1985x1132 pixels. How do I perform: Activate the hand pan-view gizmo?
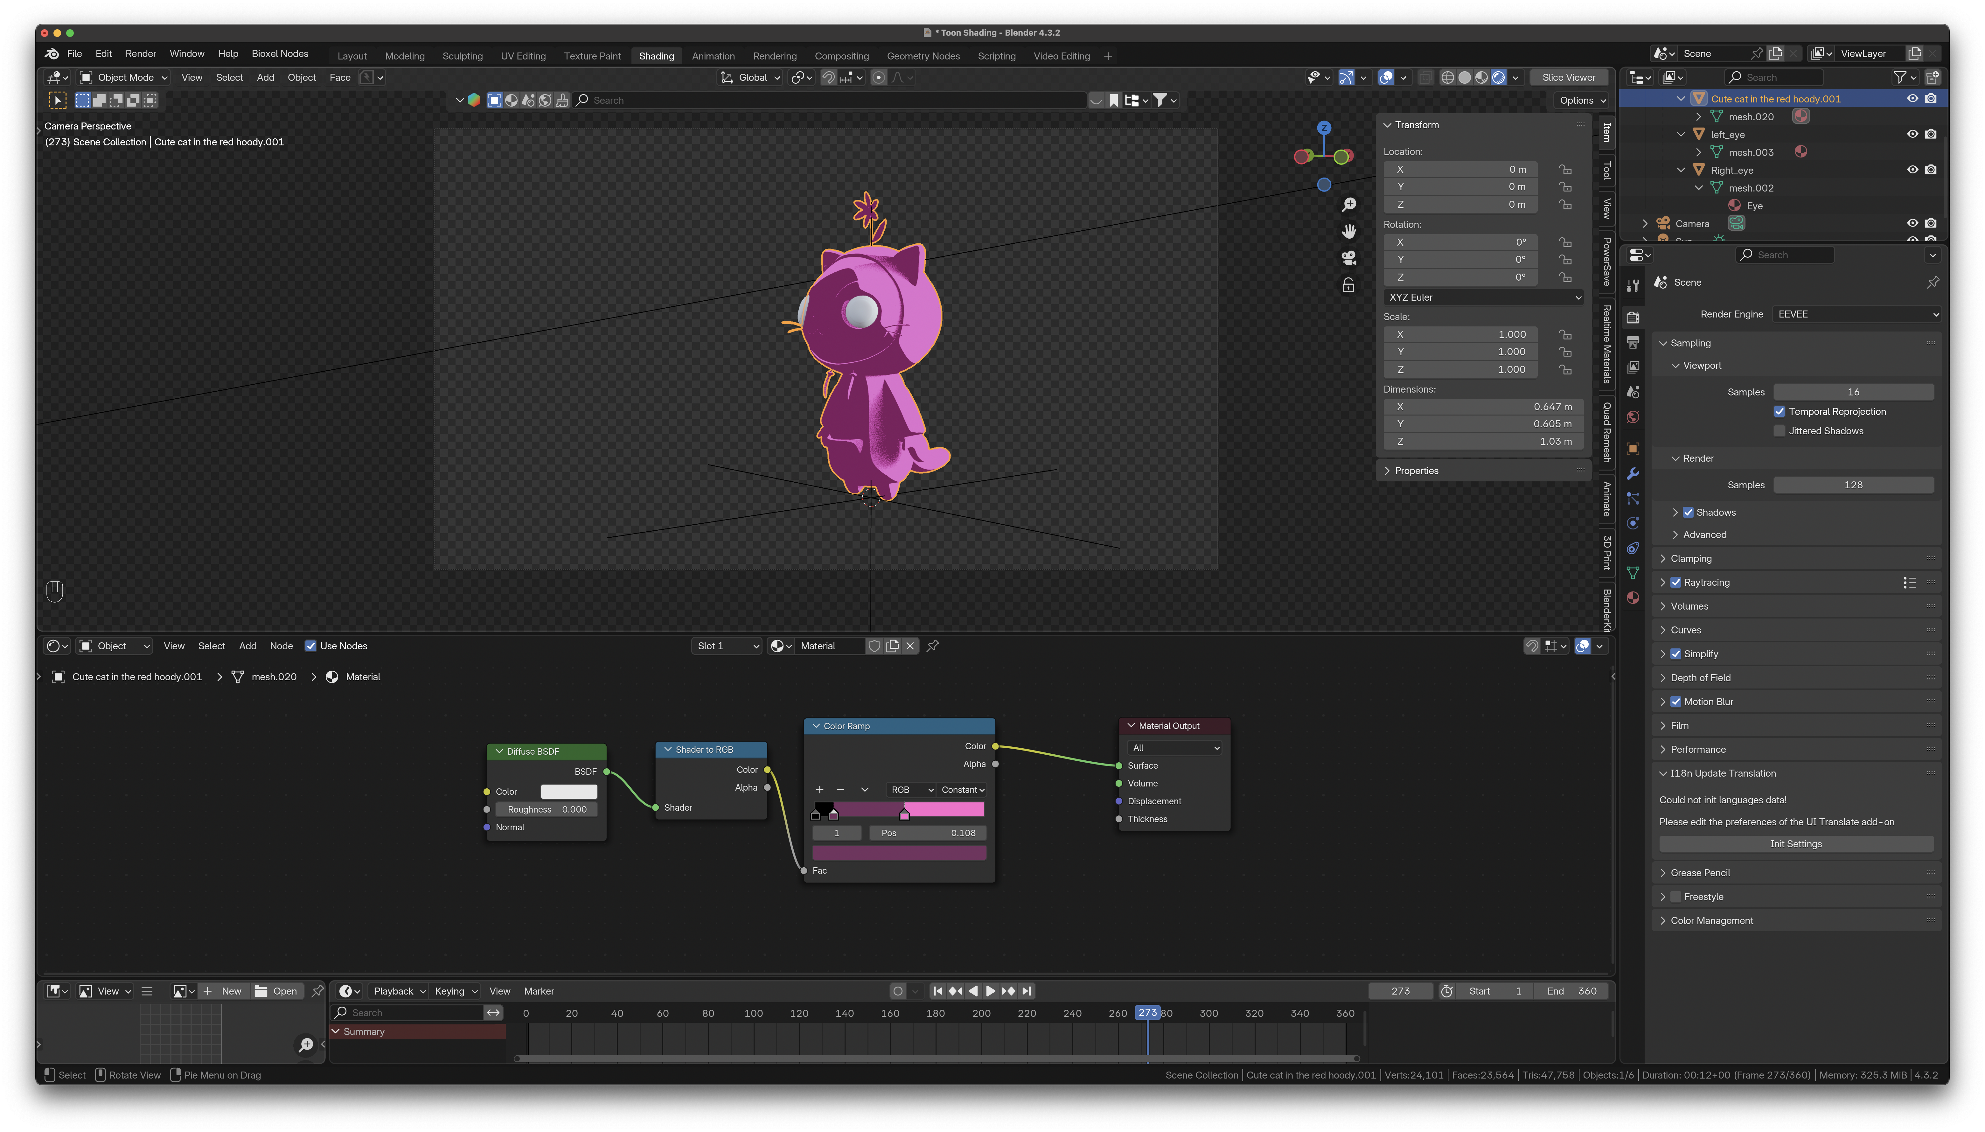1348,232
